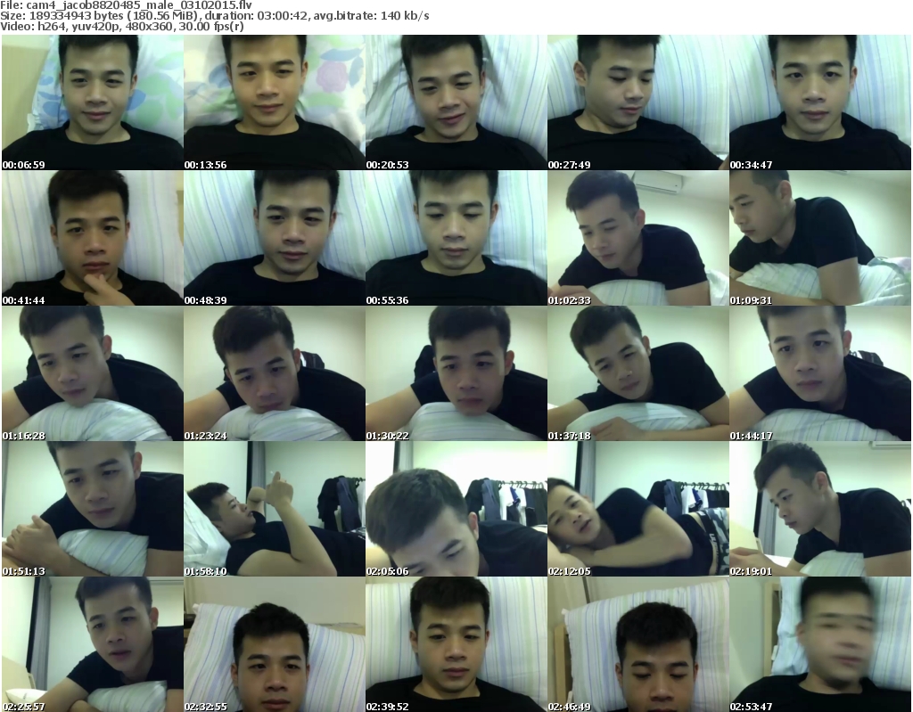
Task: Select the thumbnail timestamped 00:34:47
Action: coord(820,102)
